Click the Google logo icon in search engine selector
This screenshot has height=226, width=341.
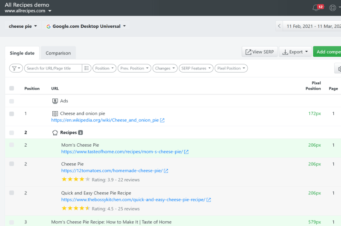[49, 26]
